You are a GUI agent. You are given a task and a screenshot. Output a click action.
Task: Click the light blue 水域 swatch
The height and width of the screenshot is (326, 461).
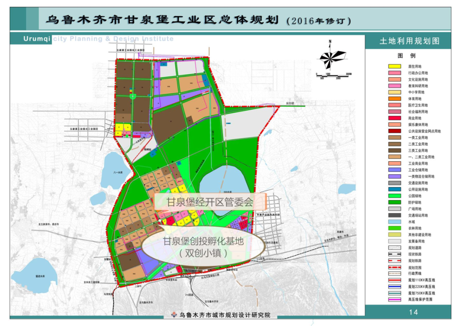(x=394, y=222)
